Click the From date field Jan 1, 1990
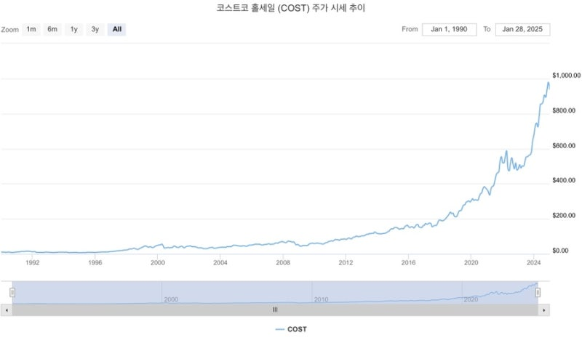 [x=449, y=29]
